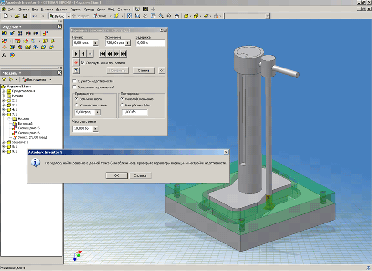The width and height of the screenshot is (372, 271).
Task: Jump to the end with skip-to-end button
Action: pos(124,54)
